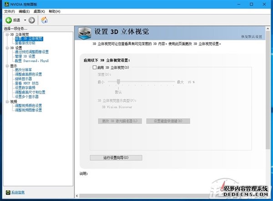The image size is (273, 201).
Task: Open 管理 3D 设置
Action: 25,56
